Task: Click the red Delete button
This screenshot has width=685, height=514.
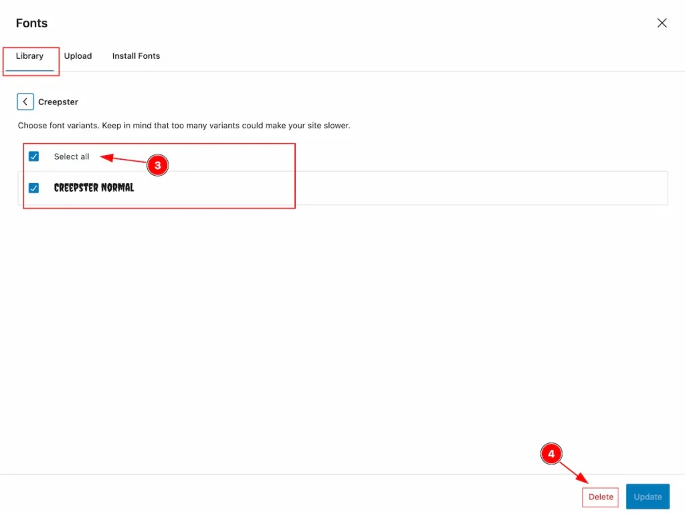Action: (x=600, y=497)
